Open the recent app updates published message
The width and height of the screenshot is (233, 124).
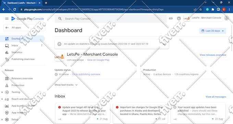click(x=198, y=113)
